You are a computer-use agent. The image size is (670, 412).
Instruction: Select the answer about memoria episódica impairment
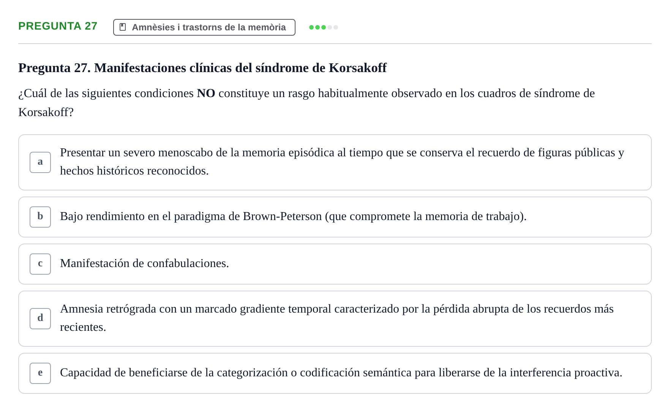[335, 162]
